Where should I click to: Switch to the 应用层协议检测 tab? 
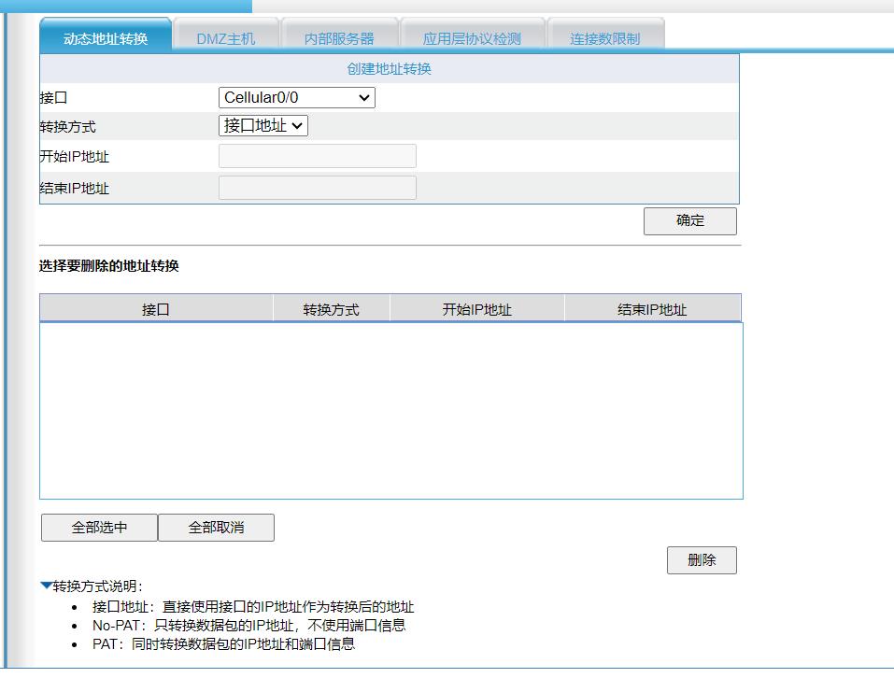click(x=472, y=35)
